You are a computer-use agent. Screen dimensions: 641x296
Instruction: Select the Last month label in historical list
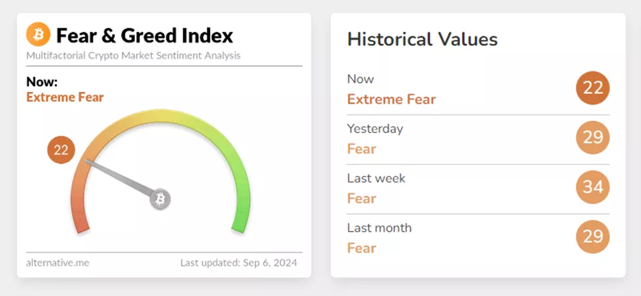pyautogui.click(x=379, y=228)
